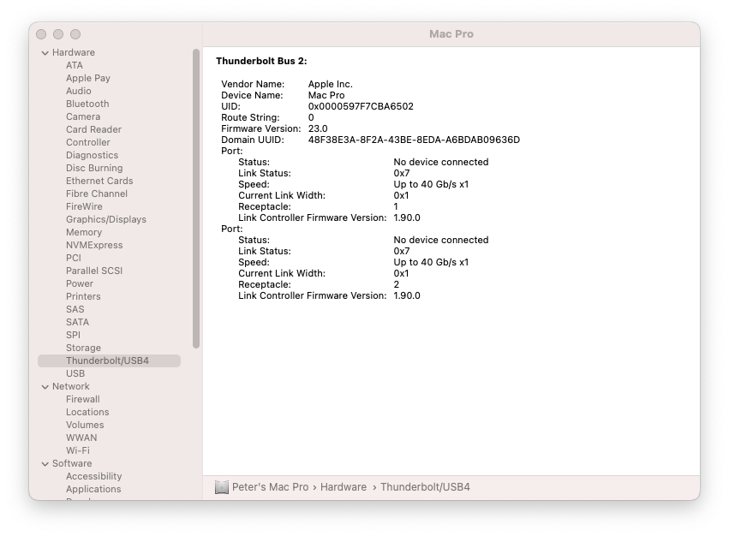Select Firewall under Network
Image resolution: width=729 pixels, height=536 pixels.
[x=83, y=399]
